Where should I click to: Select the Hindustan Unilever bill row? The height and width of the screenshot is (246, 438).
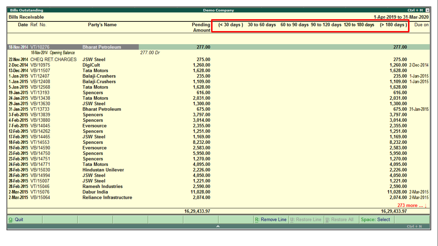pos(218,170)
